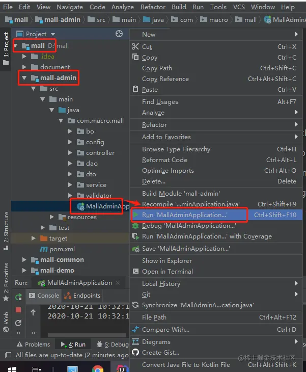This screenshot has width=306, height=372.
Task: Click the Compare With arrows icon
Action: 135,329
